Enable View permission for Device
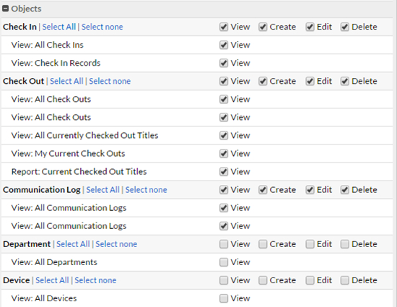Image resolution: width=397 pixels, height=307 pixels. tap(224, 280)
